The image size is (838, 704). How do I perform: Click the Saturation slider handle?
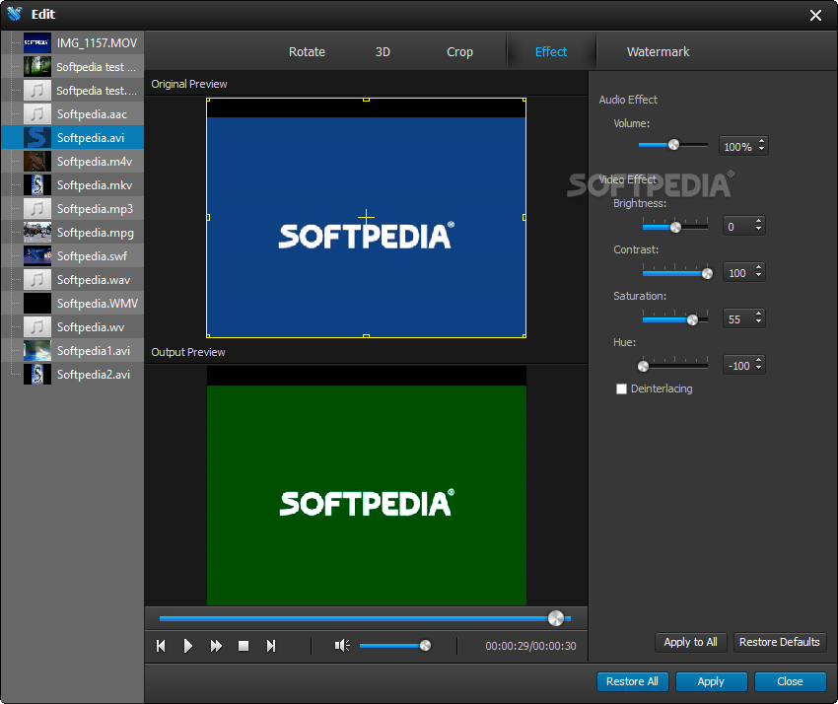(x=692, y=319)
